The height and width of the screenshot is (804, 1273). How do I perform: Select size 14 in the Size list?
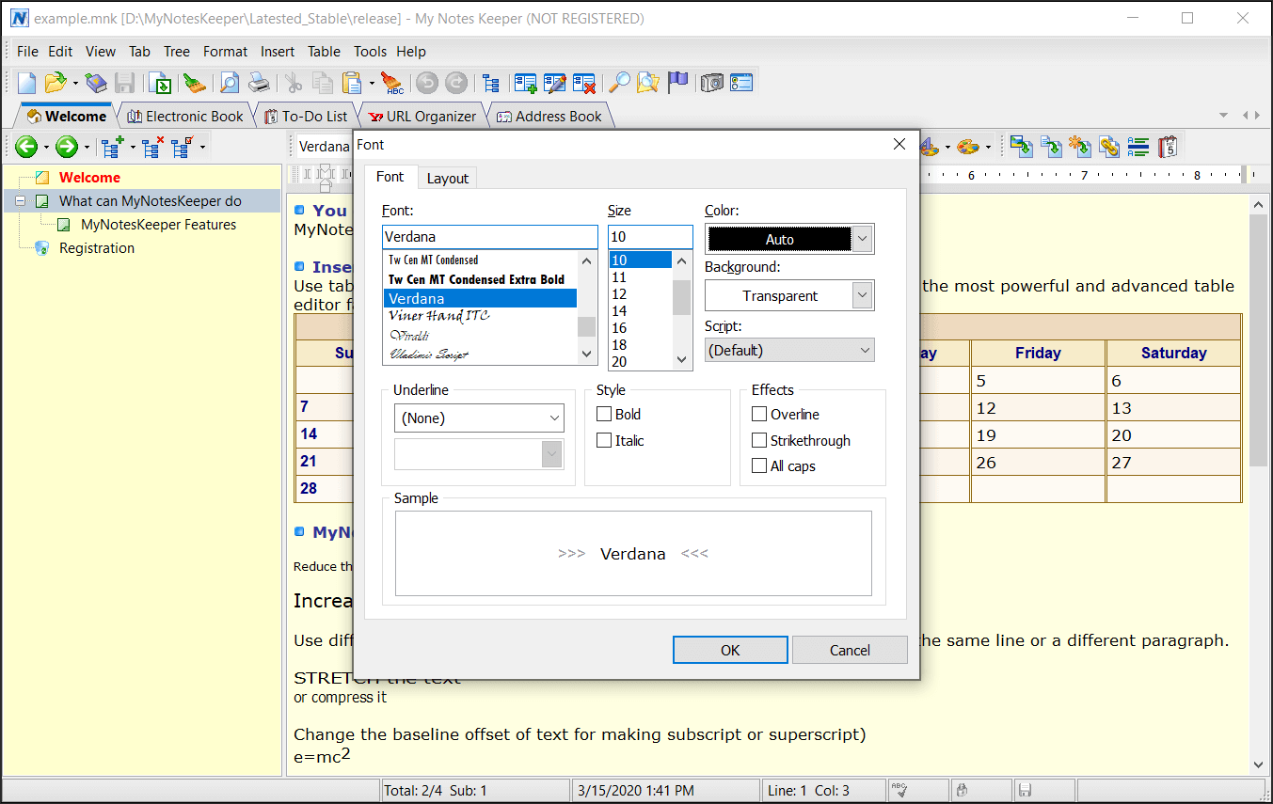pyautogui.click(x=619, y=311)
